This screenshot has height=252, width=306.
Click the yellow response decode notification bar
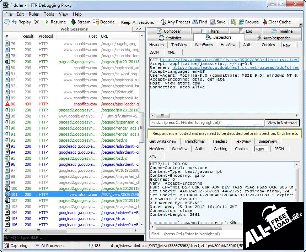tap(225, 133)
